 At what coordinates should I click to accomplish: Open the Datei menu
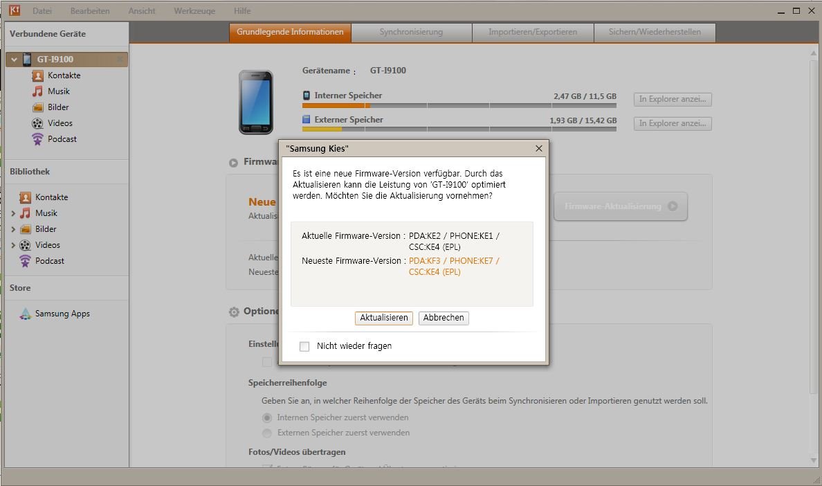[x=42, y=10]
